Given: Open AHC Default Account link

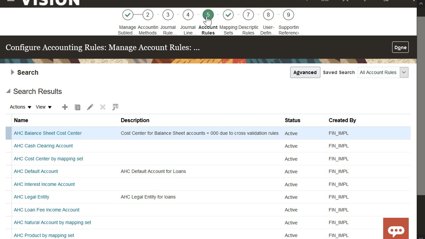Looking at the screenshot, I should click(x=36, y=171).
